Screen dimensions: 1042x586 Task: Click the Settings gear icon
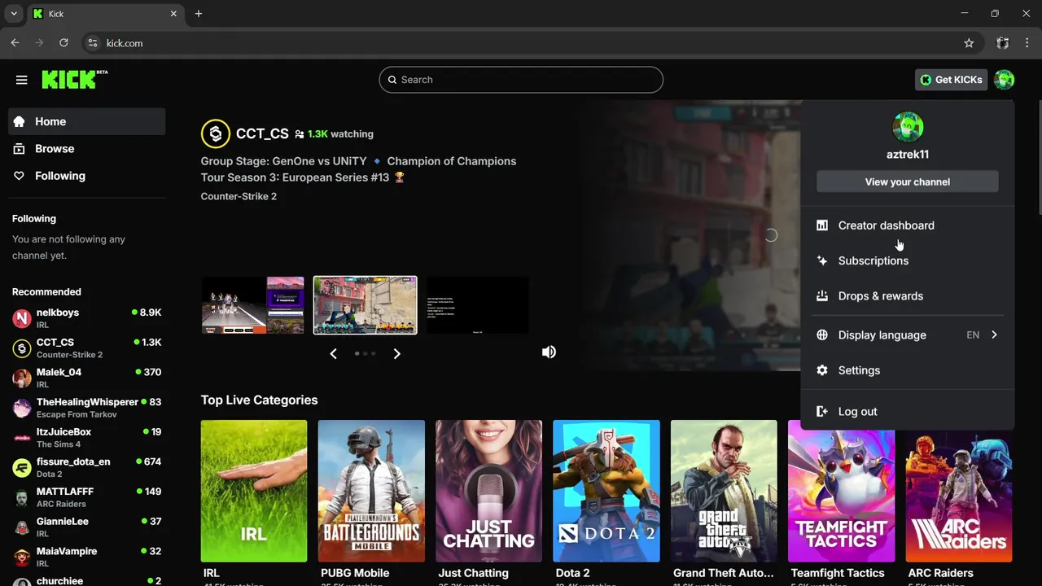click(x=822, y=370)
